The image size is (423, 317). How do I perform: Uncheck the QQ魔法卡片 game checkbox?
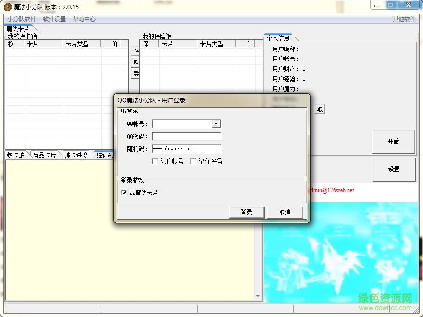(x=124, y=193)
